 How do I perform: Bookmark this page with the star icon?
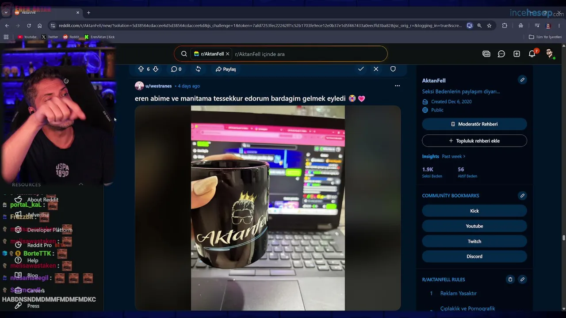[x=489, y=26]
